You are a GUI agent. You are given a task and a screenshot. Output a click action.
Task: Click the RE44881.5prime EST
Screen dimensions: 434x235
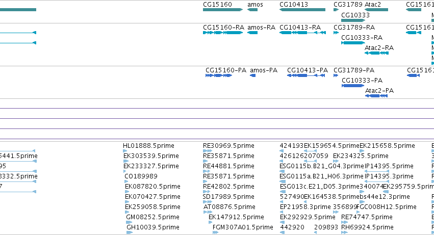coord(228,166)
